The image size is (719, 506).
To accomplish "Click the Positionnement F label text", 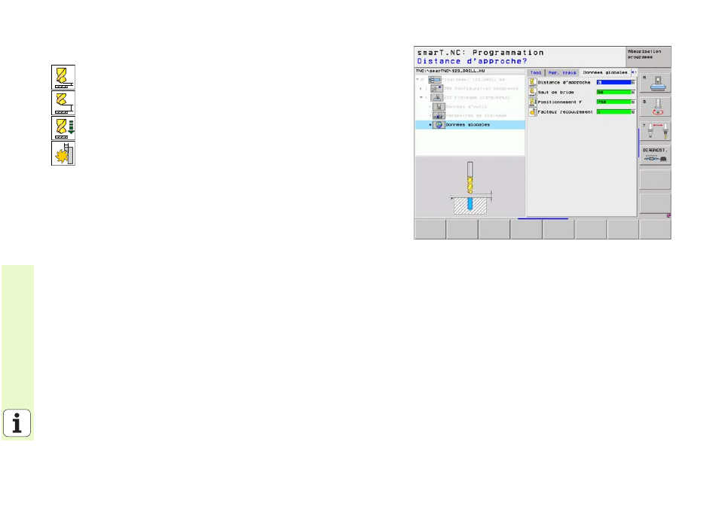I will point(560,102).
